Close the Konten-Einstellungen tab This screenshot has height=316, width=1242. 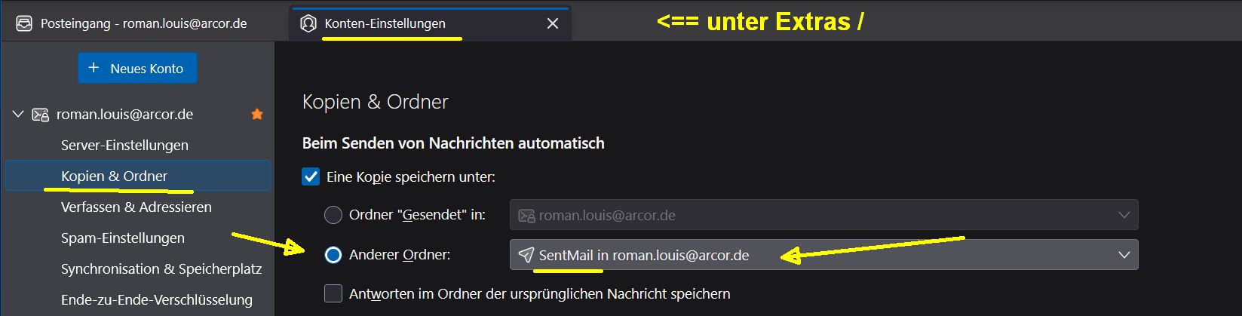pyautogui.click(x=553, y=23)
